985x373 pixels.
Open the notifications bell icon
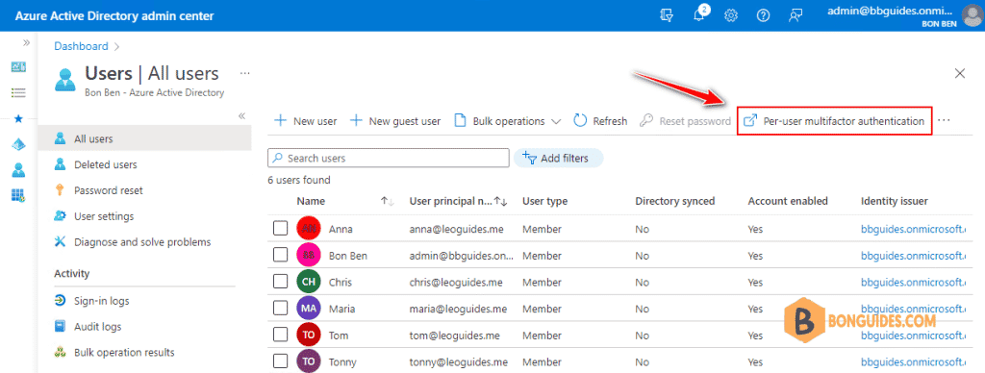(699, 15)
